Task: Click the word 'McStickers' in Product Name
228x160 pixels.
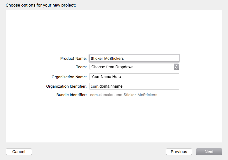Action: click(114, 59)
